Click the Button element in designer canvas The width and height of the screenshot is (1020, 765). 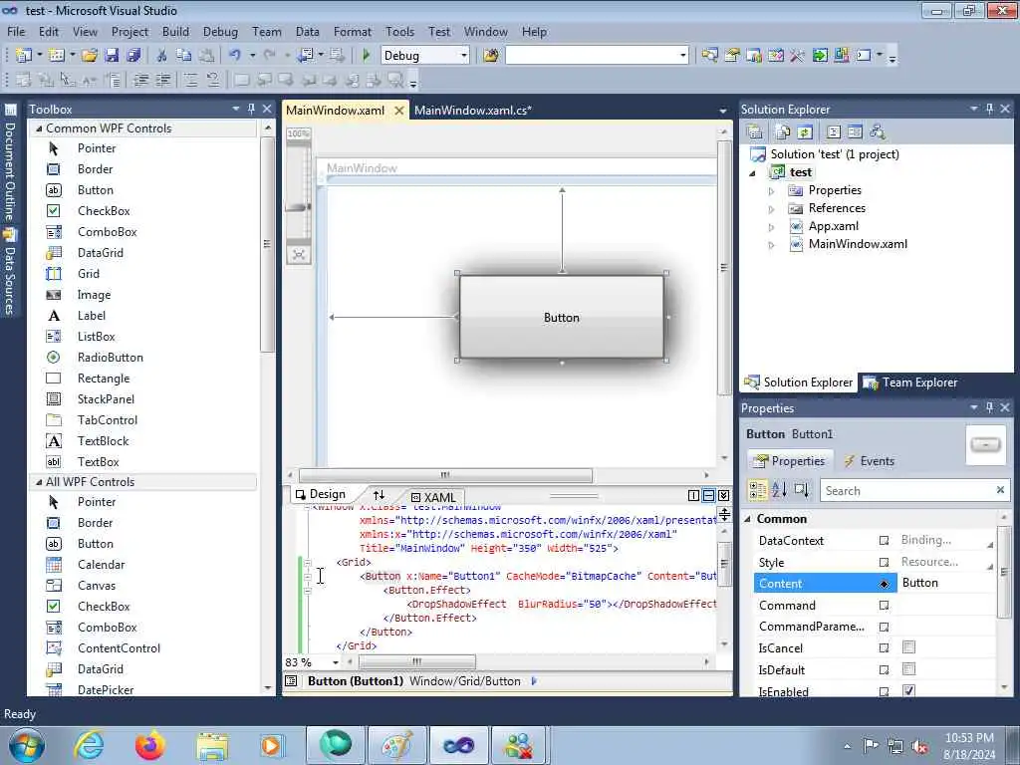[x=562, y=318]
